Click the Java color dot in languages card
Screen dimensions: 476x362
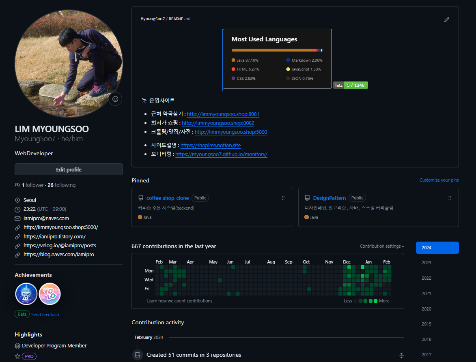[x=233, y=60]
